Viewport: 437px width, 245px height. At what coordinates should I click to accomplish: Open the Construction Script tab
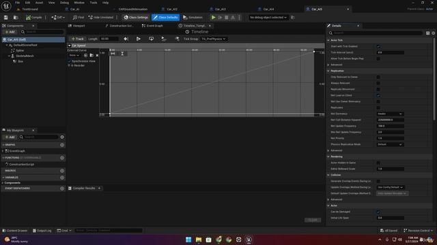pos(120,26)
